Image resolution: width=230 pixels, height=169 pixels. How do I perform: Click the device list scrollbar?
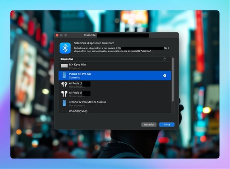click(x=173, y=80)
